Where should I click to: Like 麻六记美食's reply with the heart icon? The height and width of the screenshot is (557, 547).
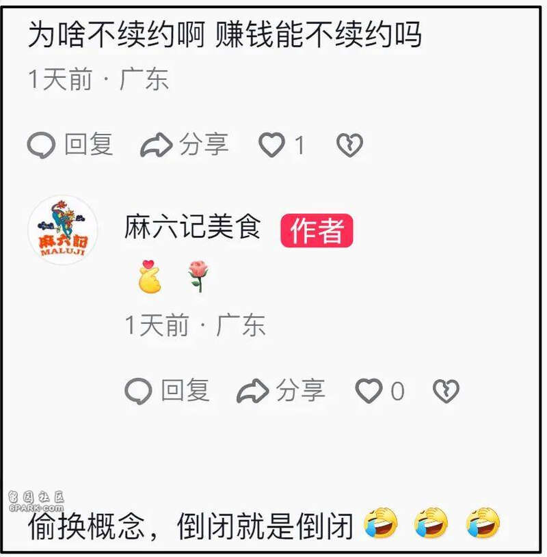369,391
